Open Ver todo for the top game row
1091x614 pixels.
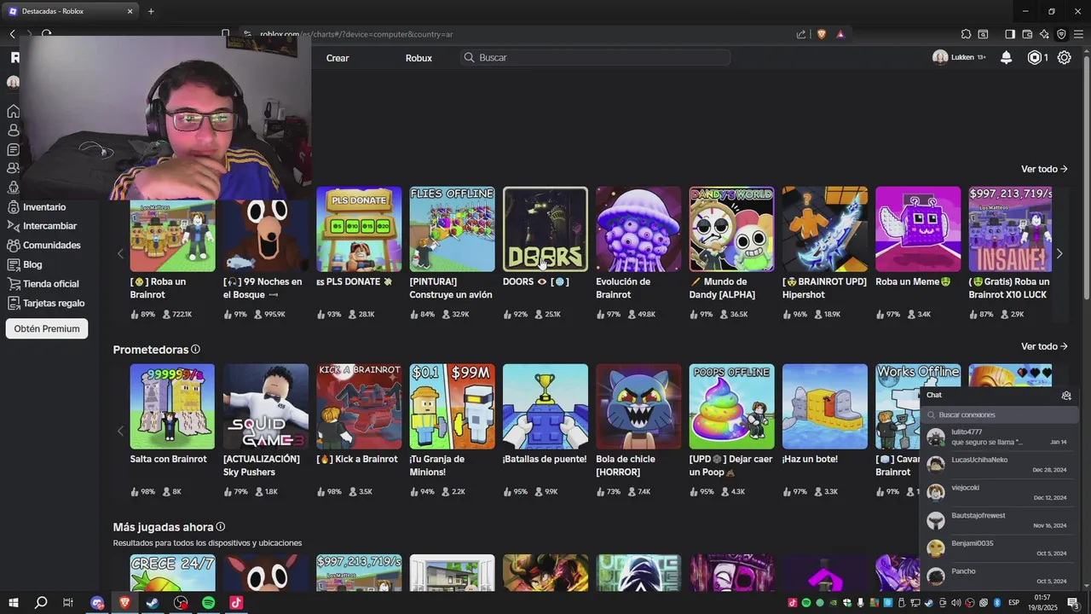point(1044,169)
